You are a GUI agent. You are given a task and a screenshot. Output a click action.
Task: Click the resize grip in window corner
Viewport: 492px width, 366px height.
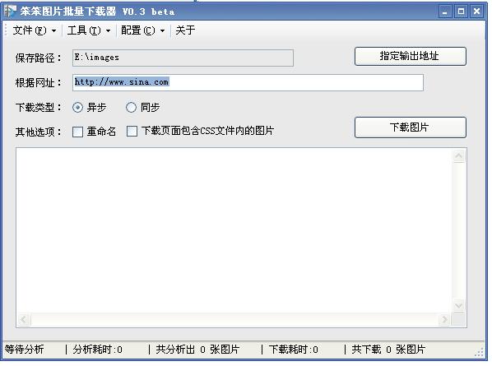[x=479, y=352]
